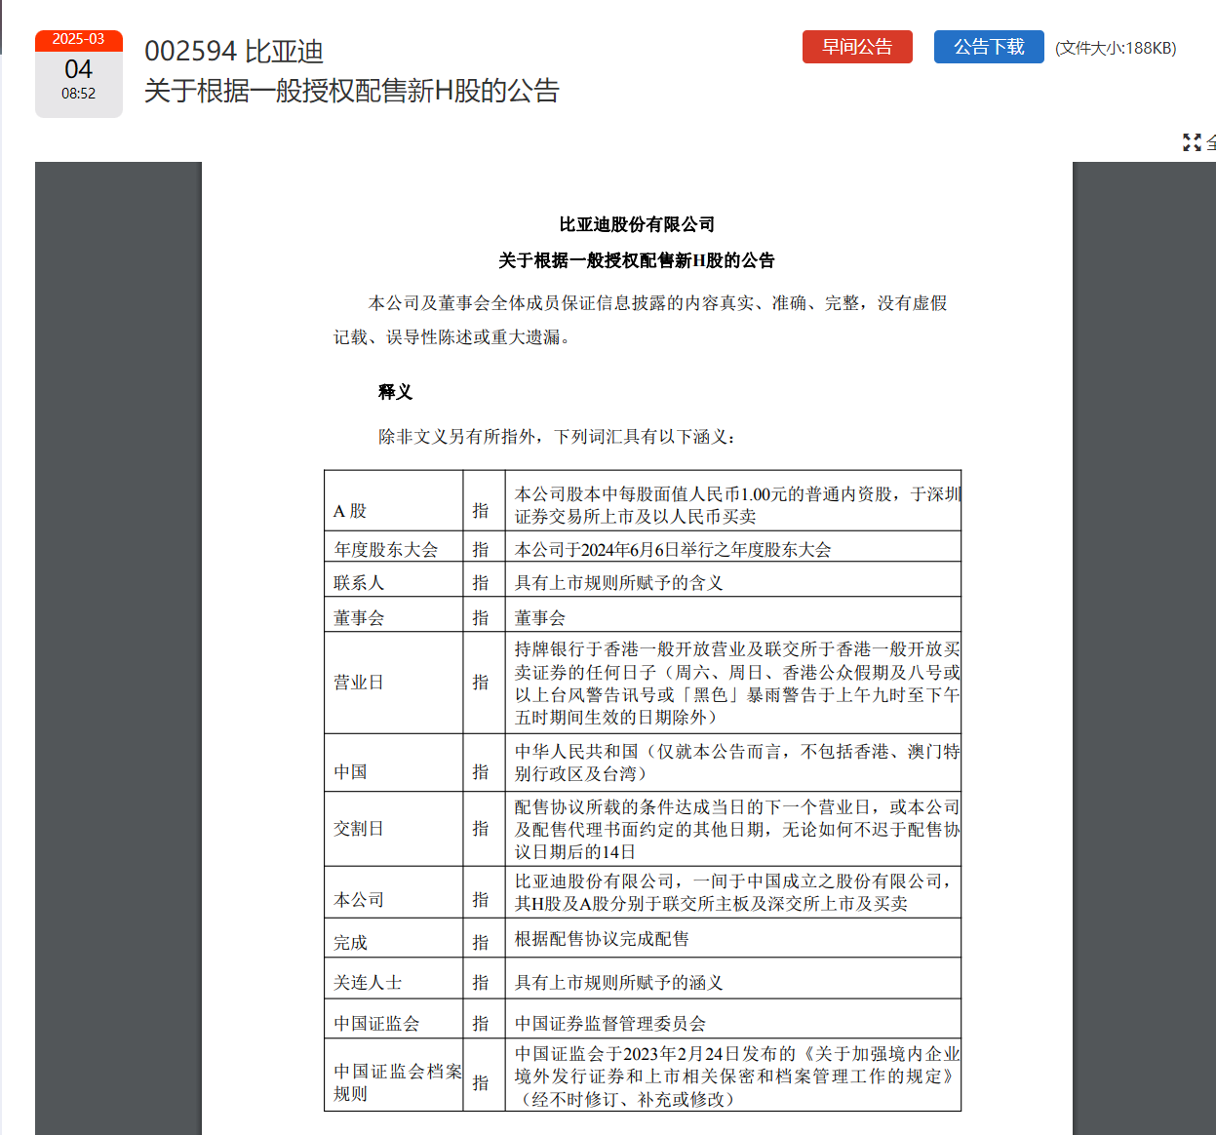
Task: Click the definition 根据配售协议完成配售
Action: point(602,939)
